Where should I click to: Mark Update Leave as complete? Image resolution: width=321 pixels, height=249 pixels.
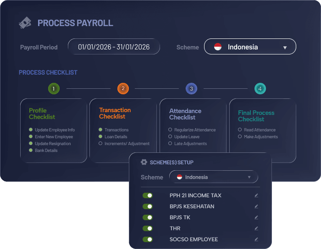point(170,136)
